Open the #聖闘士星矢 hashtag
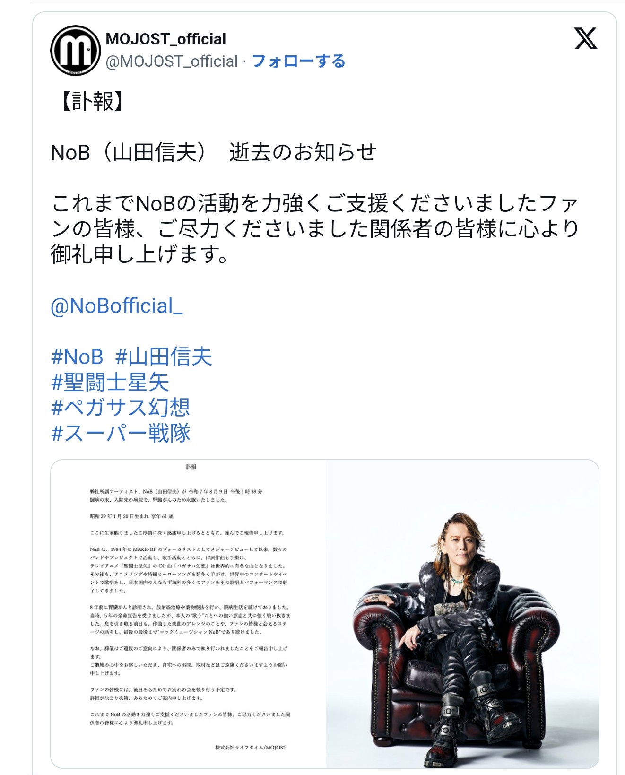The height and width of the screenshot is (775, 625). pyautogui.click(x=110, y=382)
